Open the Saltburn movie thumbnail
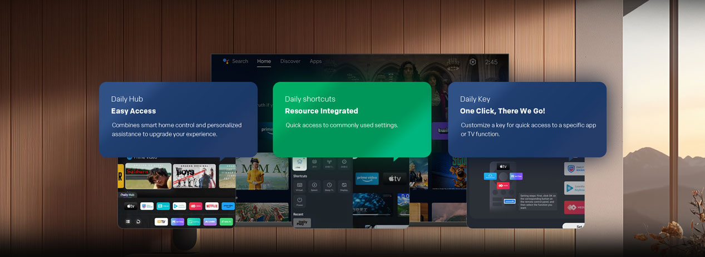 coord(148,176)
